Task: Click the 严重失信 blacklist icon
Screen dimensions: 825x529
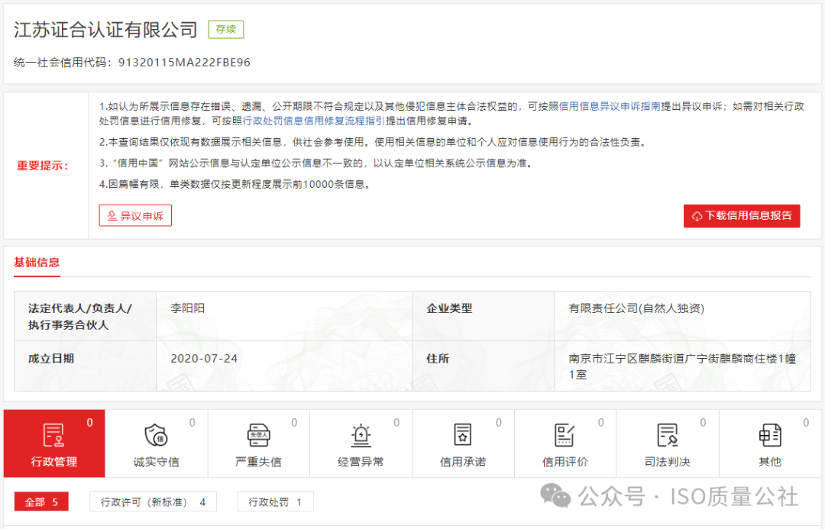Action: [x=258, y=436]
